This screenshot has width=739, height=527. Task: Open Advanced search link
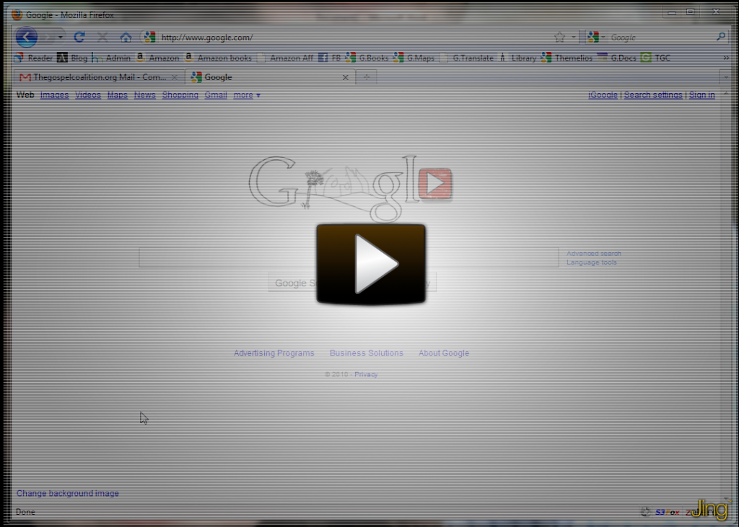click(x=593, y=253)
